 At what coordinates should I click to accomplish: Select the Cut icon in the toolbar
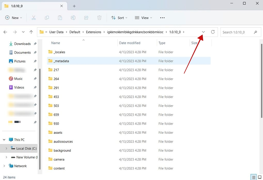(x=34, y=17)
